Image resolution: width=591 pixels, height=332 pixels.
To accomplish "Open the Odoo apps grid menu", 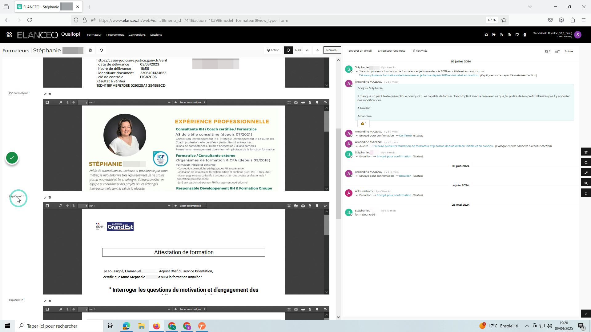I will [x=9, y=35].
